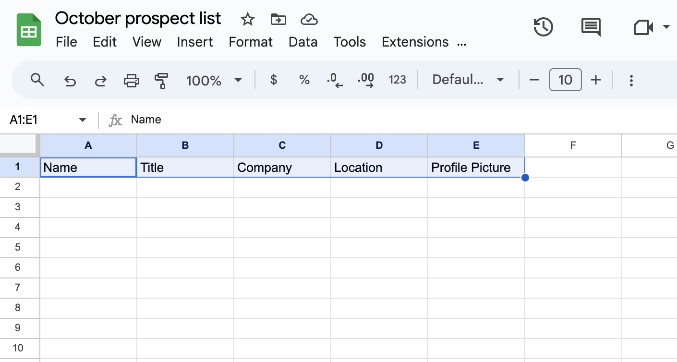Activate the paint format tool
This screenshot has width=677, height=362.
point(161,80)
